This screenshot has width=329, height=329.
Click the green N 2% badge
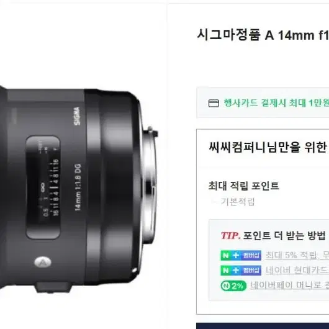point(233,286)
